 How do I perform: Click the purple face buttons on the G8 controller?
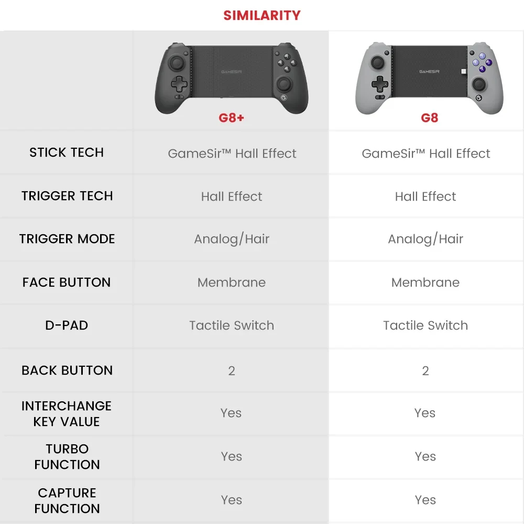[x=483, y=62]
